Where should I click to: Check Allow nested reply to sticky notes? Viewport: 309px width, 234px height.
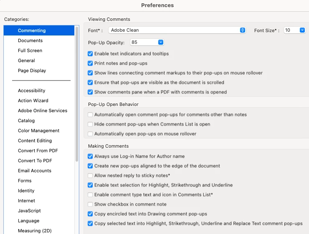(90, 176)
